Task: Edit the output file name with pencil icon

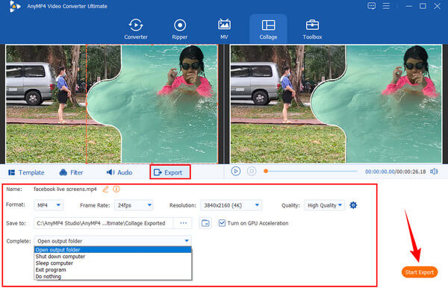Action: pyautogui.click(x=105, y=189)
